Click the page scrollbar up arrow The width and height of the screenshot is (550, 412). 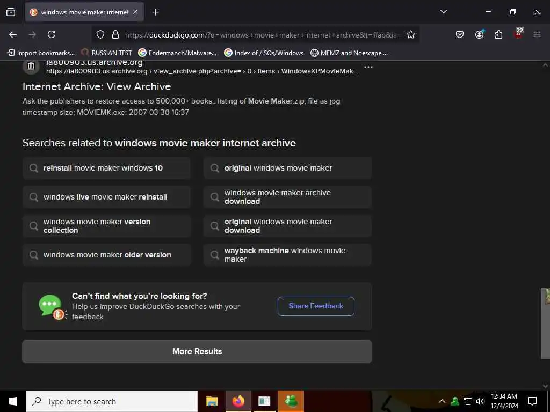(545, 65)
